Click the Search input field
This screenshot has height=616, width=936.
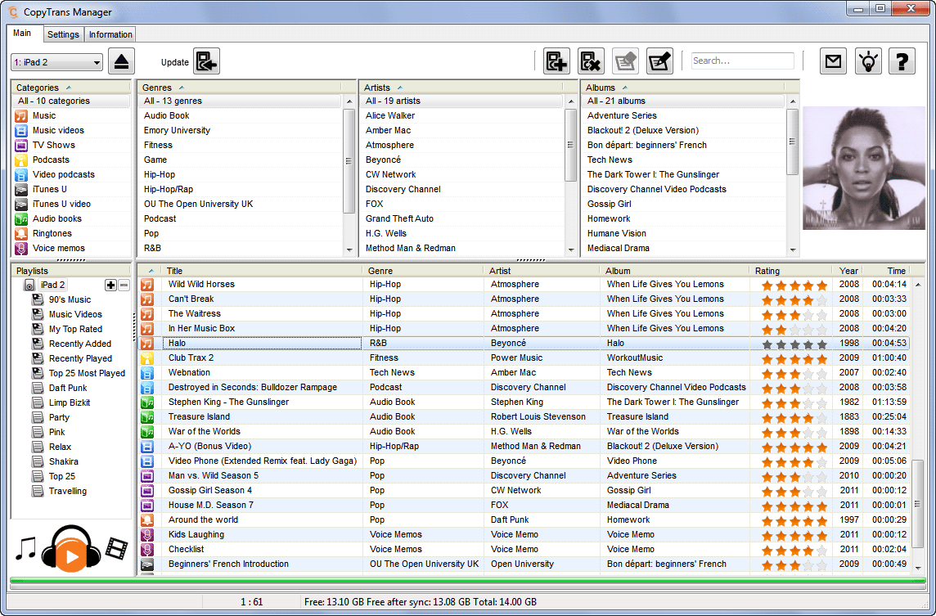coord(743,61)
